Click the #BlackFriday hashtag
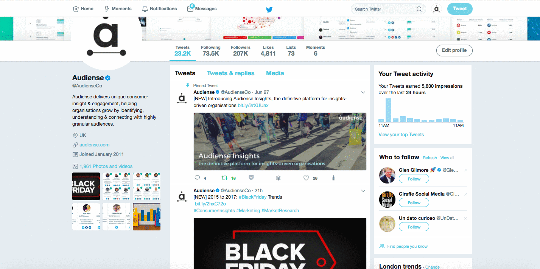This screenshot has height=269, width=540. pyautogui.click(x=252, y=197)
